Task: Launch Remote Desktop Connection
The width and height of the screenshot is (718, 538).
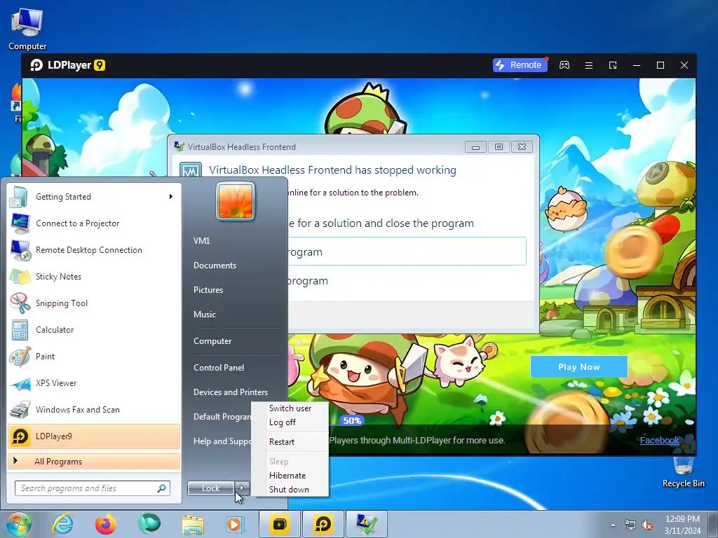Action: pyautogui.click(x=93, y=250)
